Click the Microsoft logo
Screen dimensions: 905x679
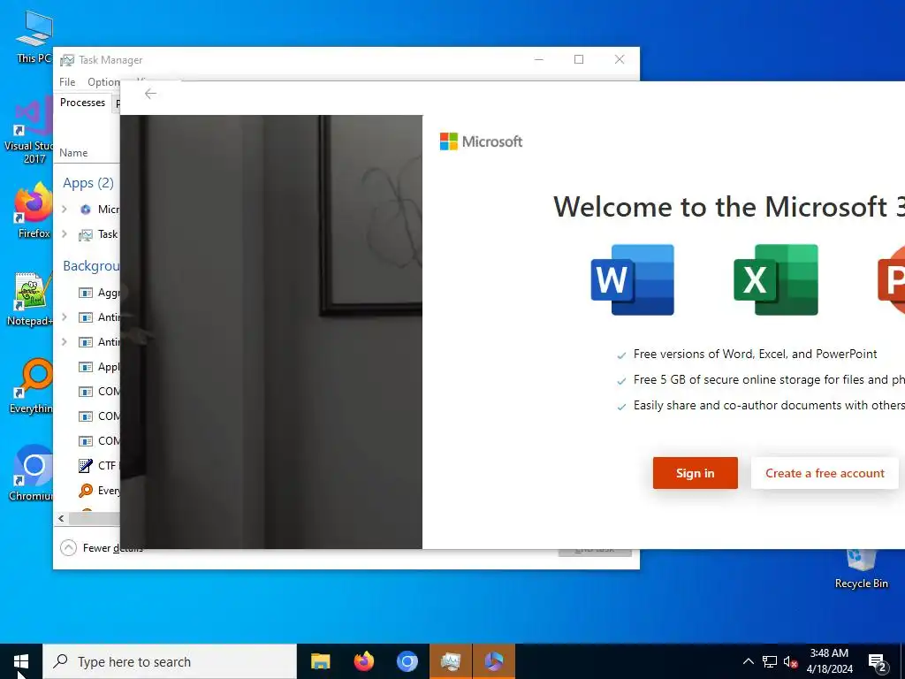click(x=481, y=141)
